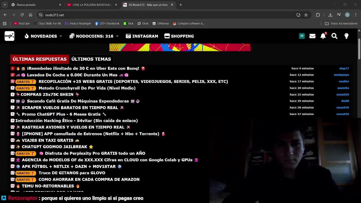The height and width of the screenshot is (203, 361).
Task: Open the tab search icon in the tab strip
Action: coord(5,5)
